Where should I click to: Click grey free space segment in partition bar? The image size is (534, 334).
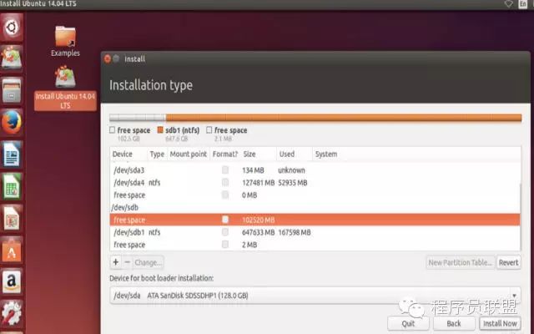pos(138,118)
